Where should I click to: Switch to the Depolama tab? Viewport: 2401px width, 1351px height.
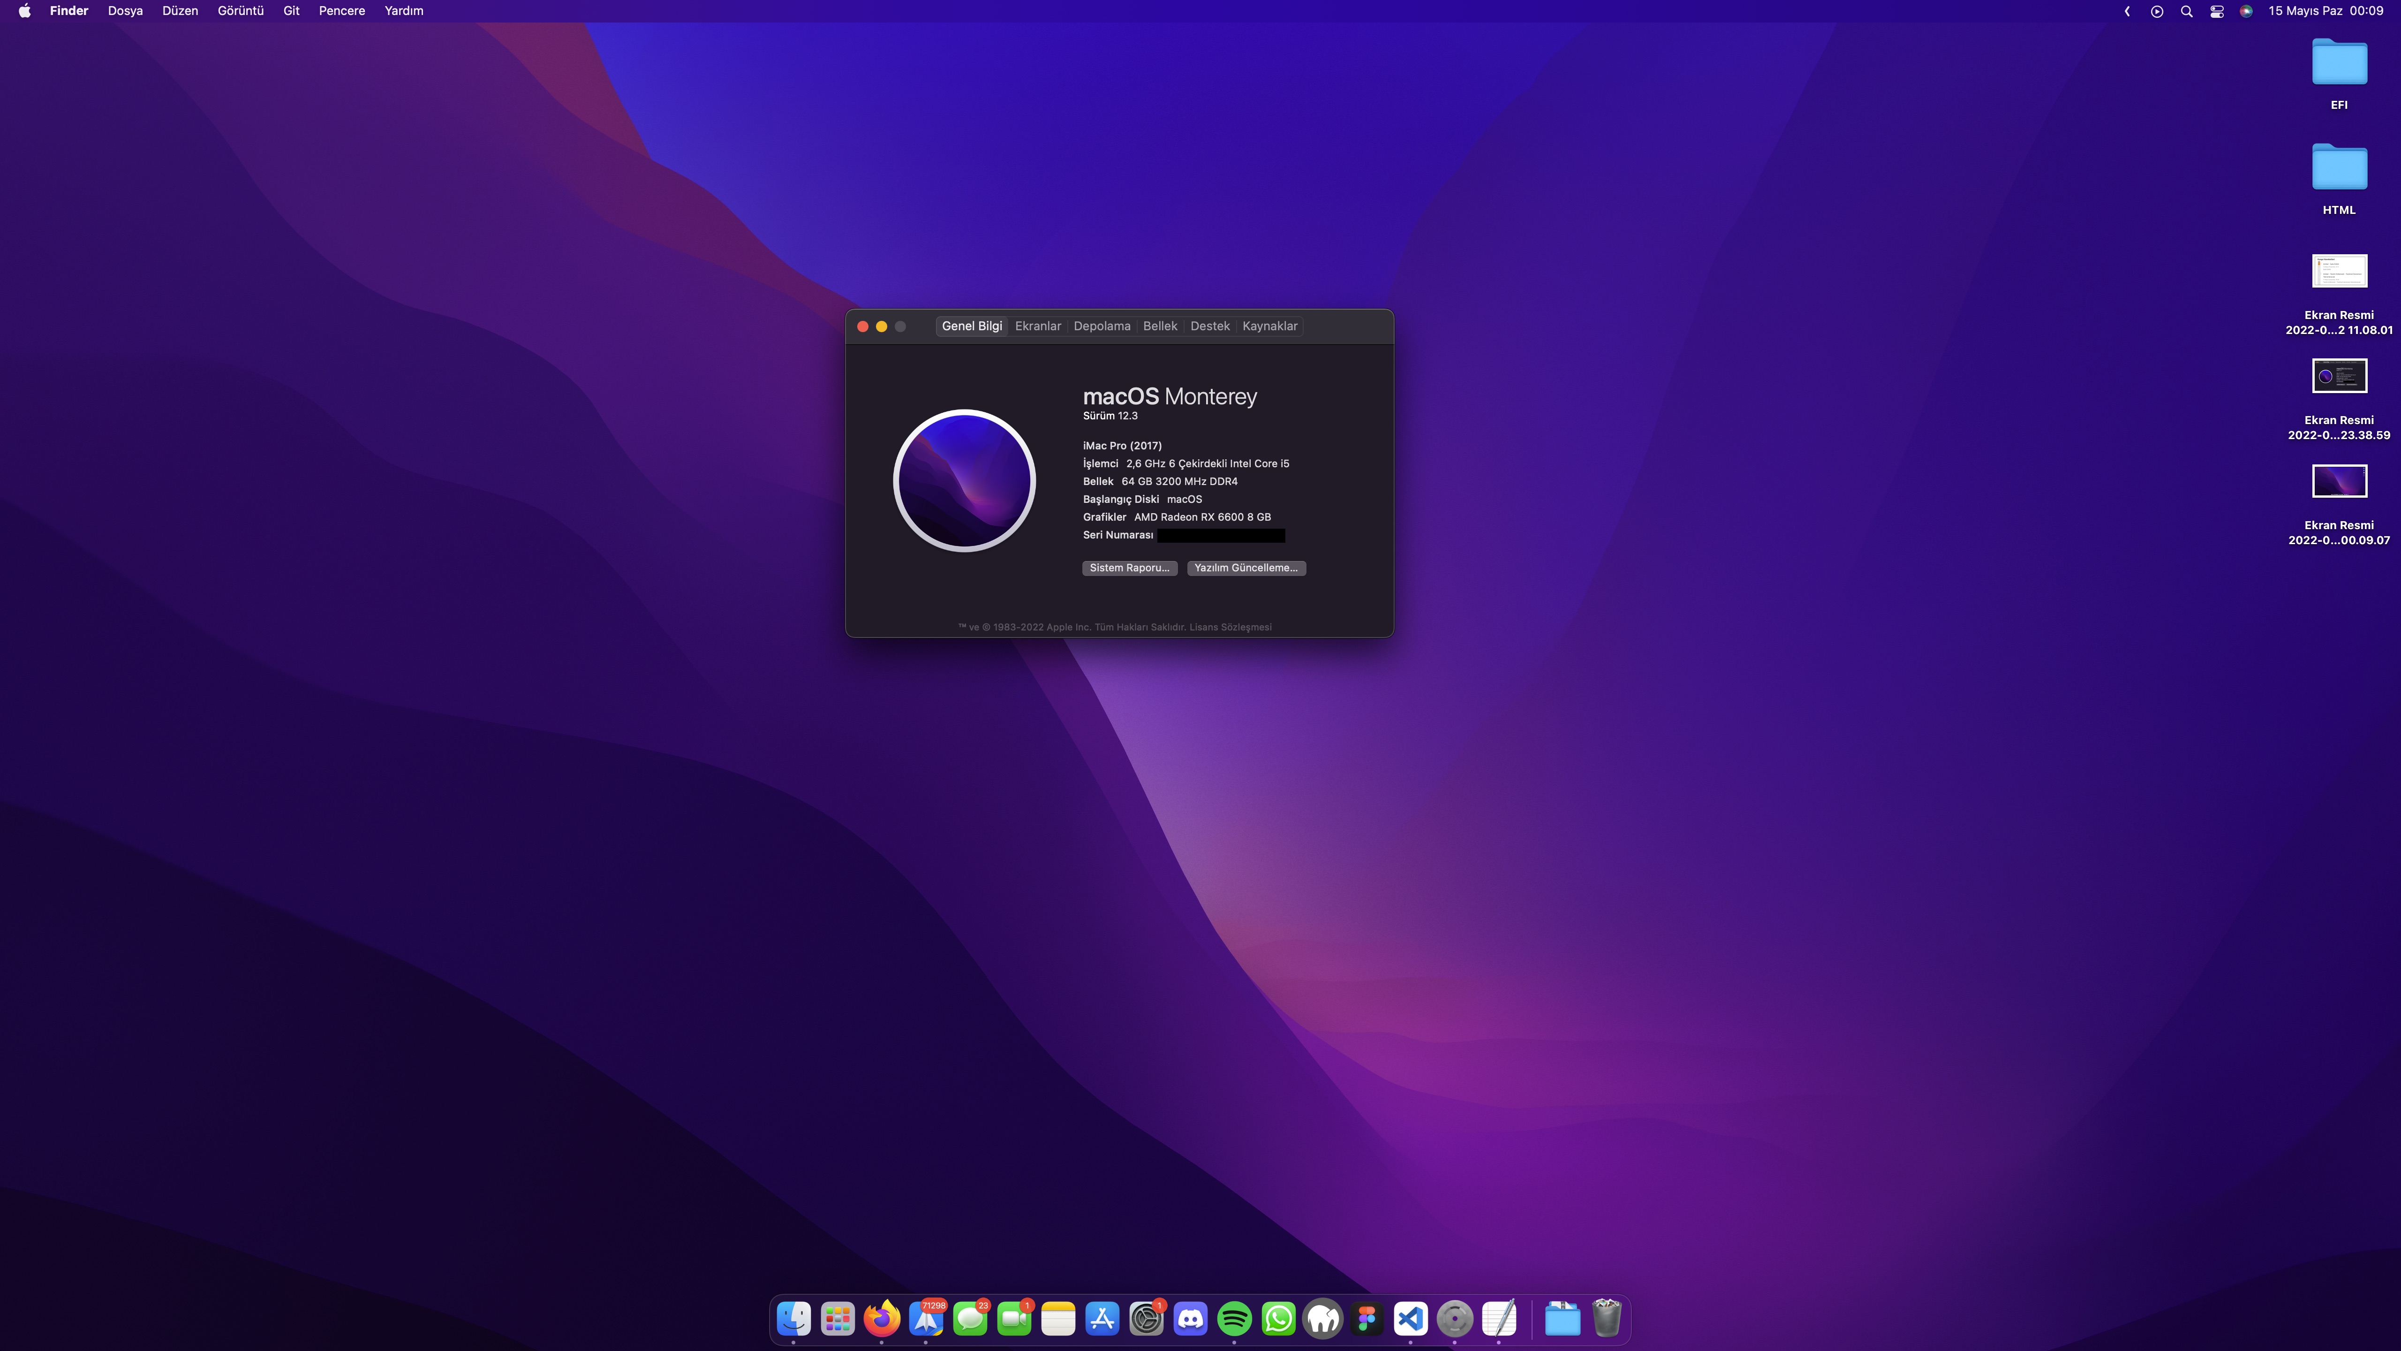tap(1102, 326)
